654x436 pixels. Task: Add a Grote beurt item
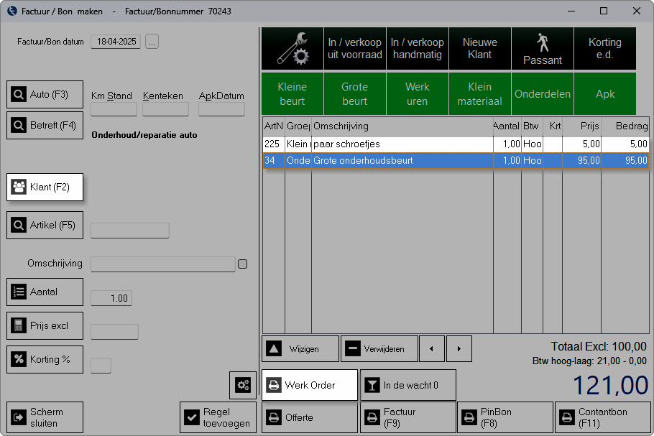(354, 94)
